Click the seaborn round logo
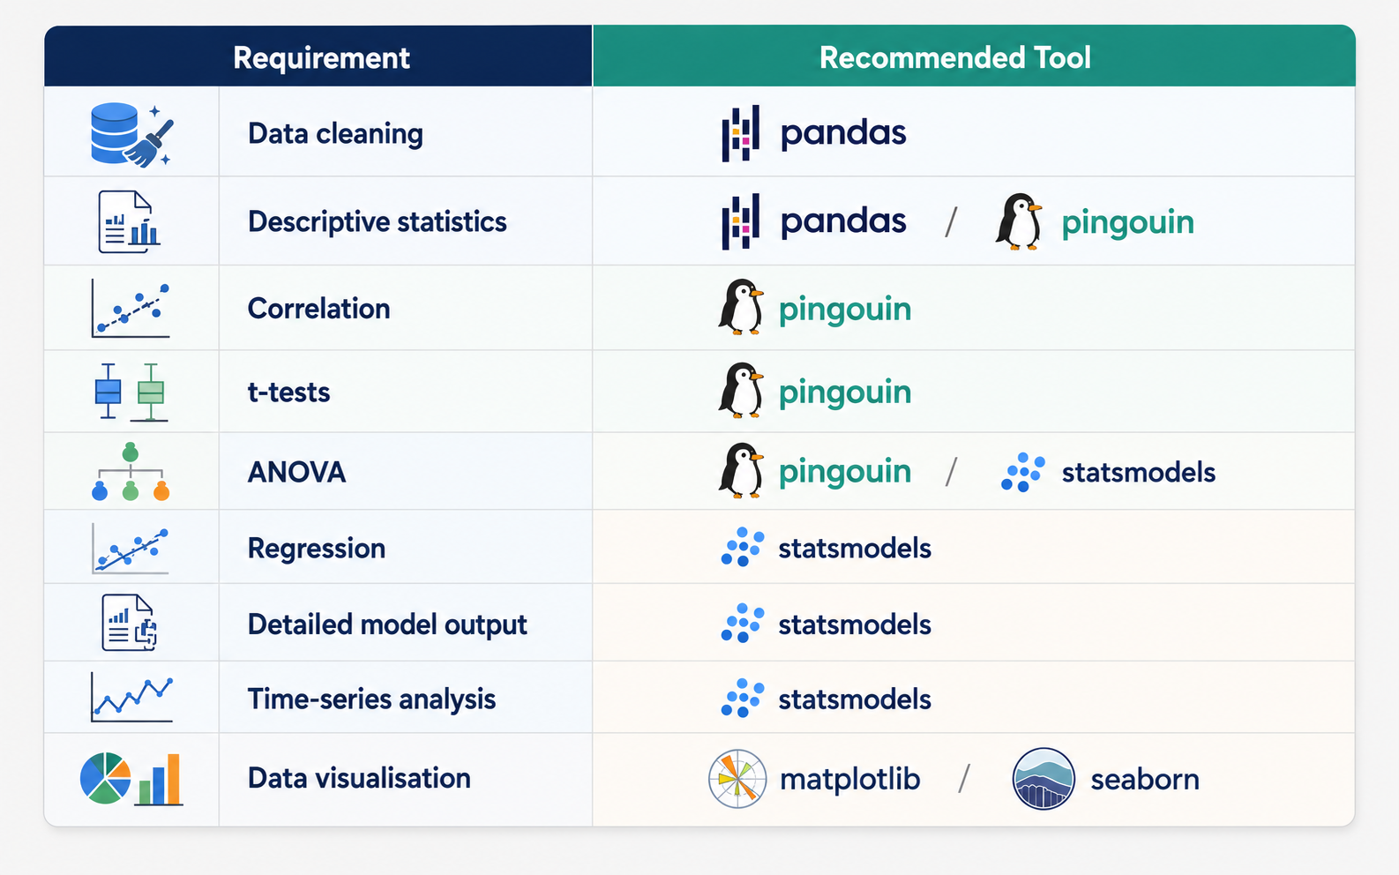 [x=1044, y=779]
